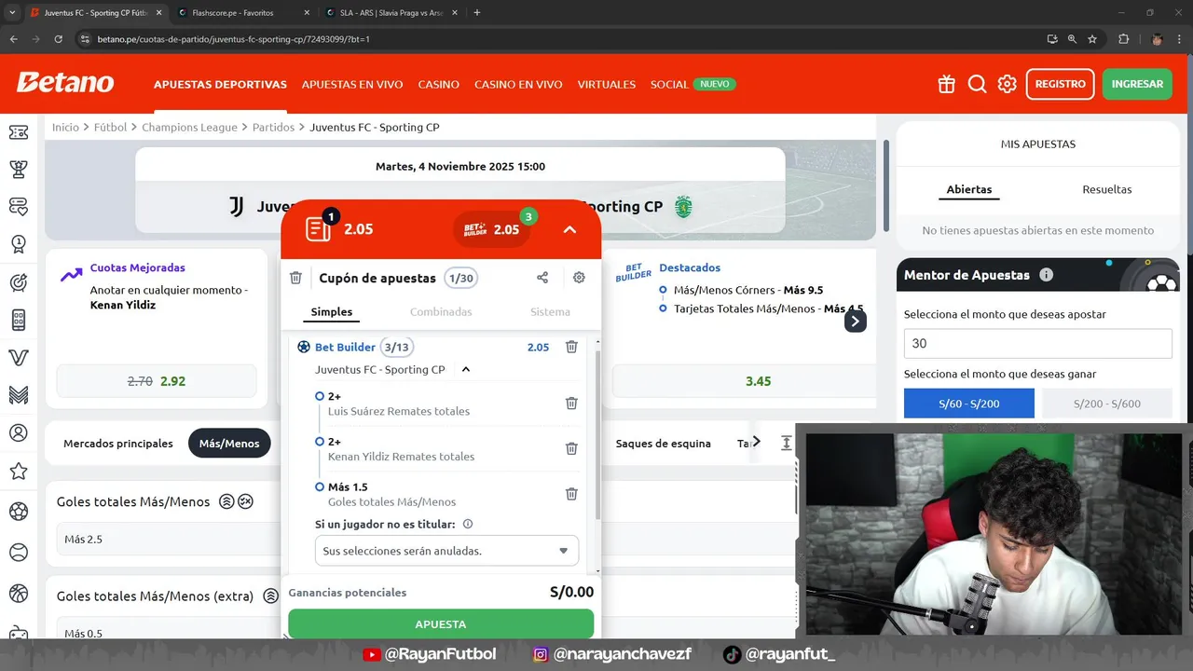Click the browser zoom magnifier icon
The image size is (1193, 671).
1072,39
